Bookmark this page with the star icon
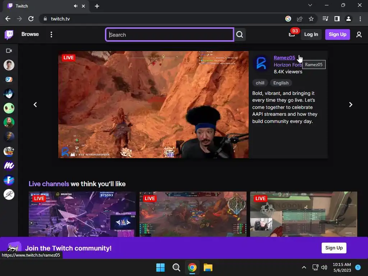This screenshot has width=368, height=276. click(311, 19)
